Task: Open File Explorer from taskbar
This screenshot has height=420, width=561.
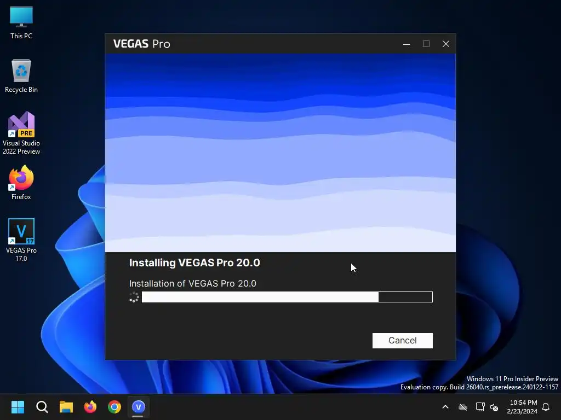Action: tap(66, 407)
